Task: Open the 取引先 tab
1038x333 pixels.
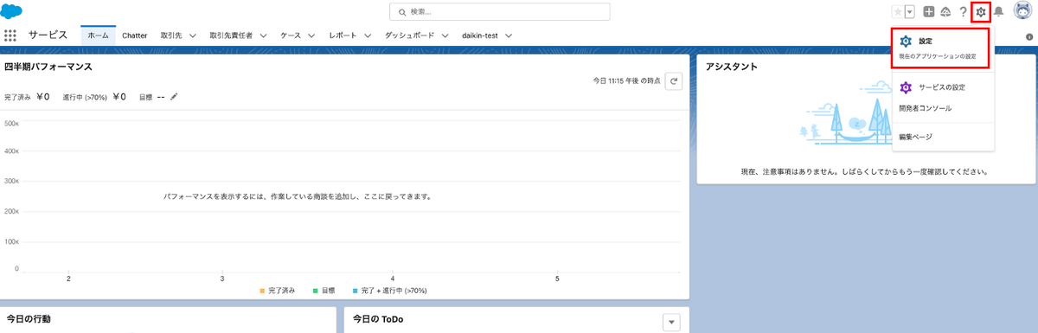Action: [172, 35]
